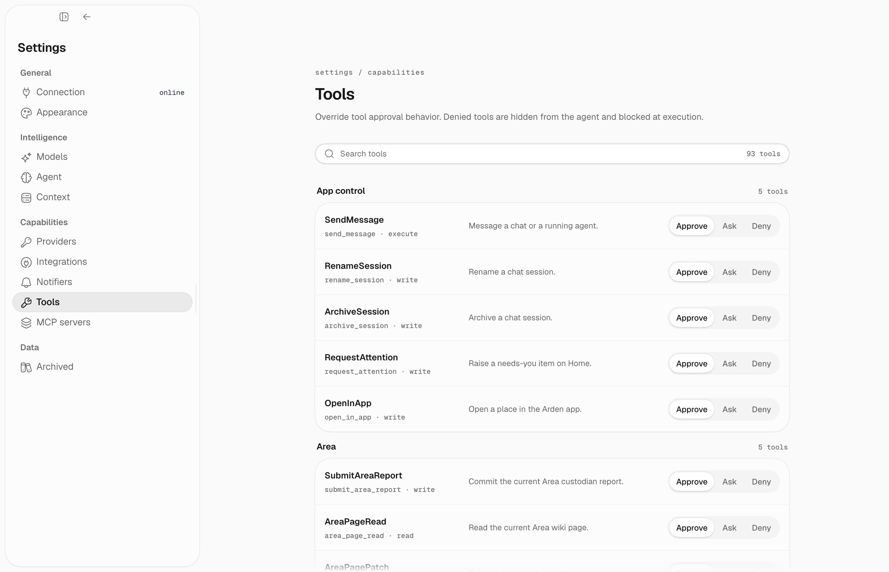Click the Appearance palette icon

pyautogui.click(x=26, y=112)
